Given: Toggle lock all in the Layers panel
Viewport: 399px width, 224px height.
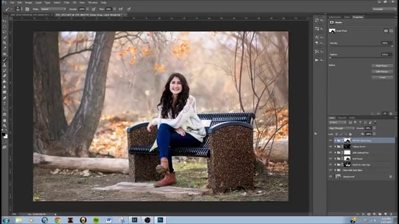Looking at the screenshot, I should (350, 134).
